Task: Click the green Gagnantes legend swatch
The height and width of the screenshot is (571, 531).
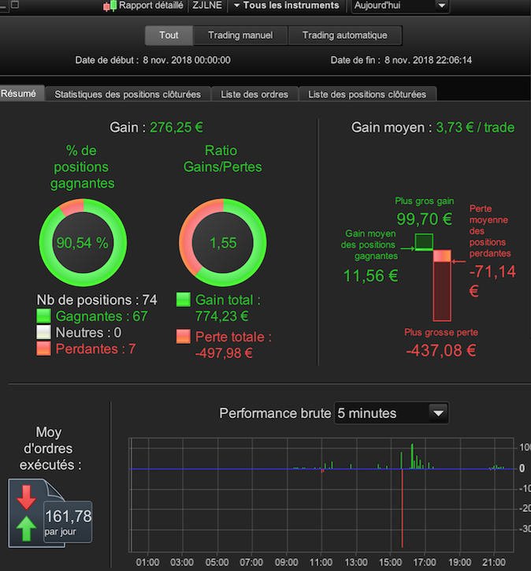Action: (x=43, y=315)
